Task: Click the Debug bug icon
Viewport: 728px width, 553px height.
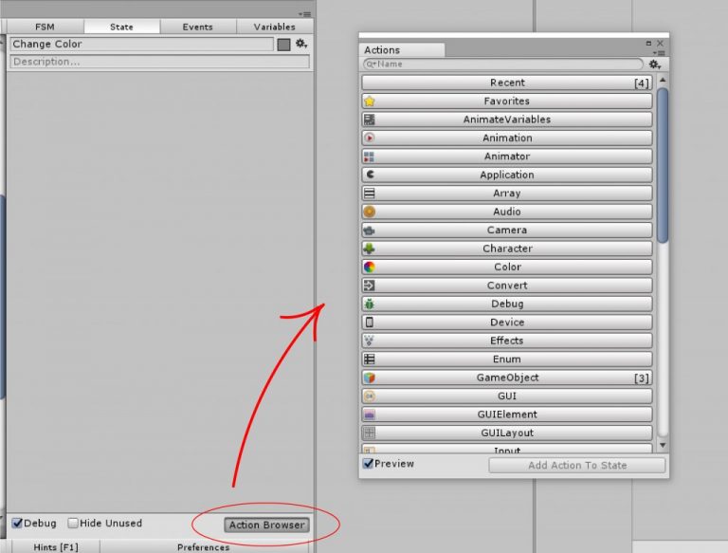Action: coord(370,304)
